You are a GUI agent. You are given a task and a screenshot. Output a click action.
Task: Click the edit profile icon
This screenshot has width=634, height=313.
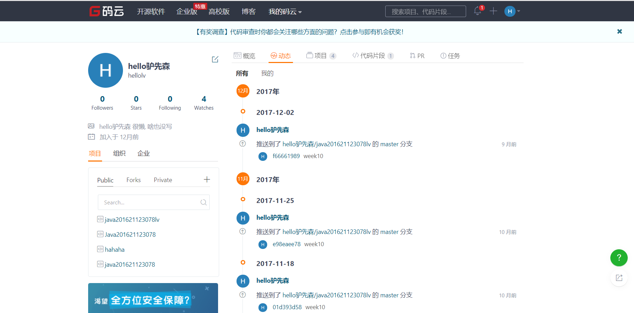215,59
